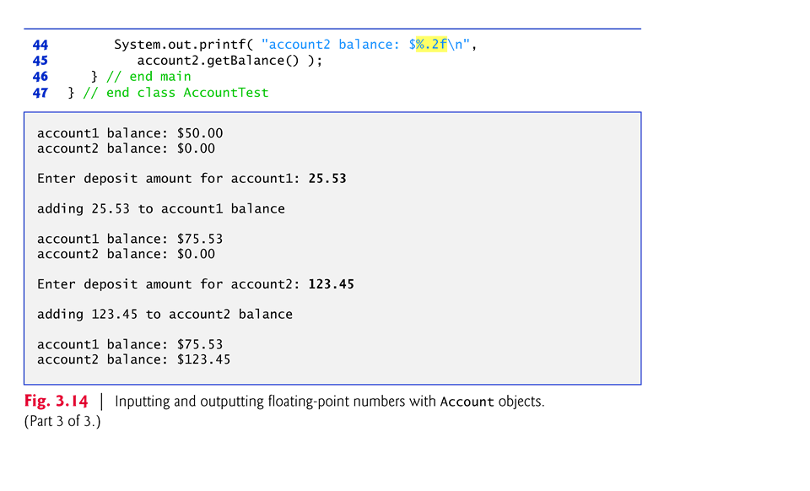Click the '(Part 3 of 3.)' caption text
The width and height of the screenshot is (810, 491).
(x=62, y=421)
